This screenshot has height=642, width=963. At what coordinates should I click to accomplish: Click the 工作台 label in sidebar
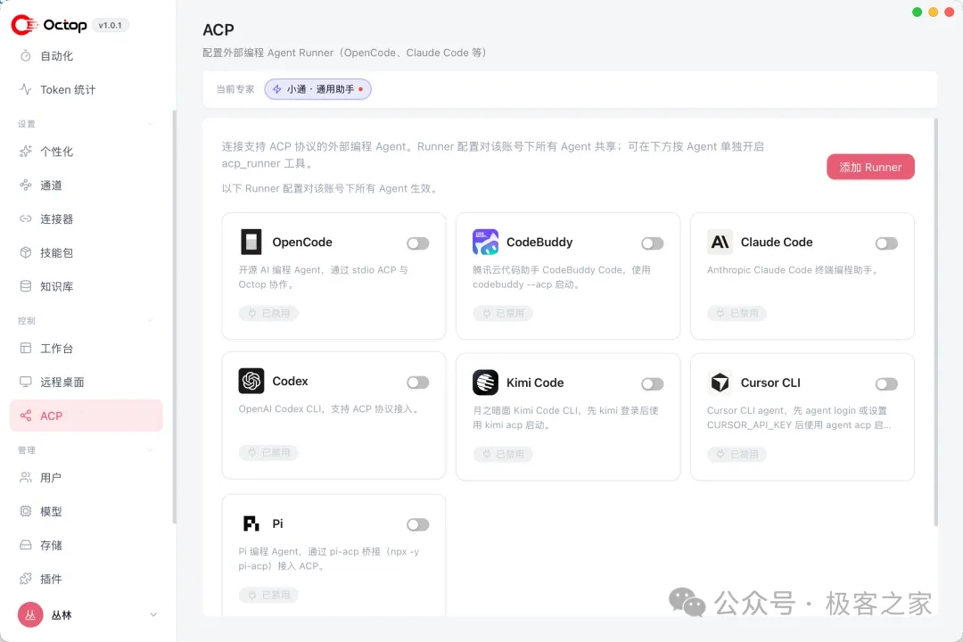tap(56, 349)
